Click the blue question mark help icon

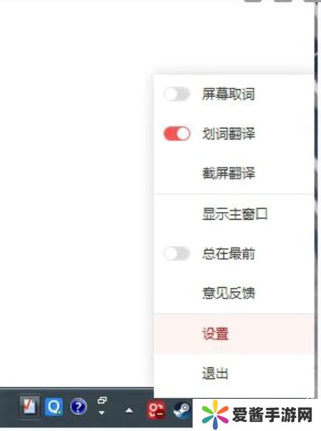click(78, 407)
